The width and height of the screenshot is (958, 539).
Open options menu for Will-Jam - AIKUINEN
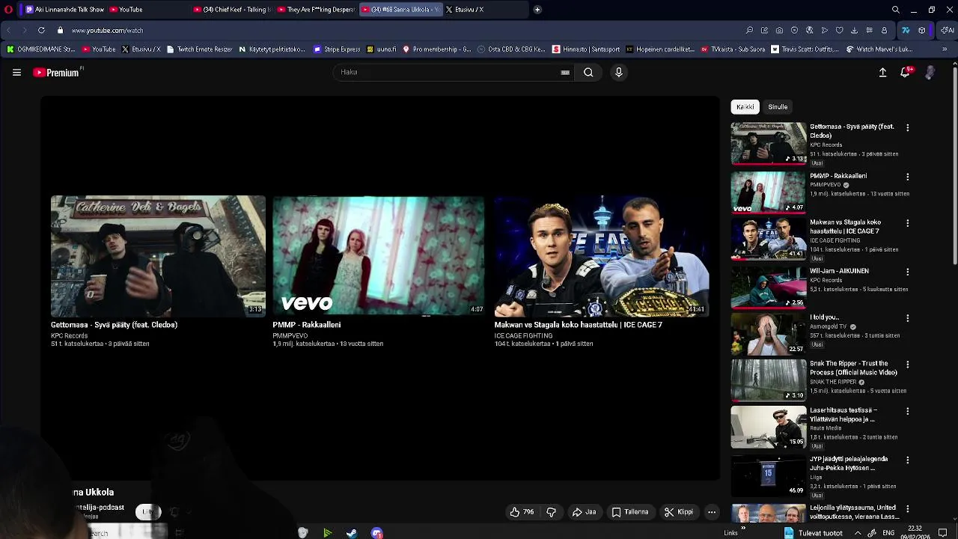tap(907, 272)
